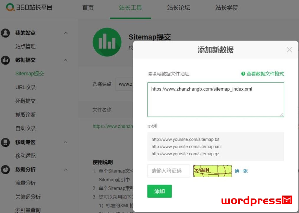
Task: Open 索引量查询 in the sidebar
Action: click(28, 210)
